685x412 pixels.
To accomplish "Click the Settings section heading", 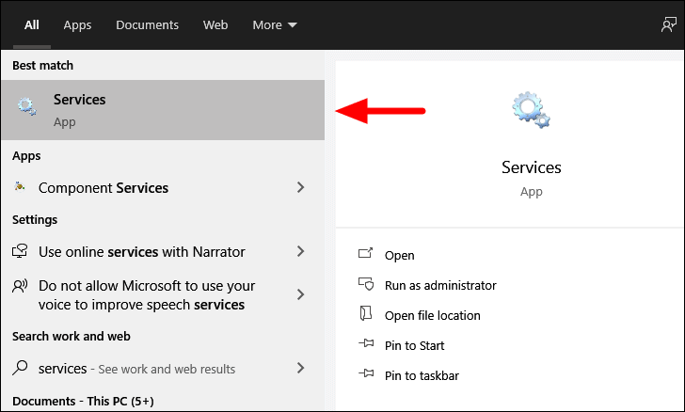I will (35, 220).
